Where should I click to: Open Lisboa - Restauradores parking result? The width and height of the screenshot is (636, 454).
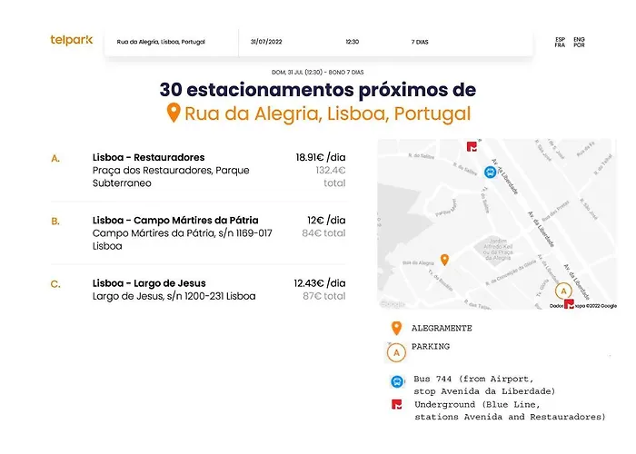pyautogui.click(x=148, y=157)
